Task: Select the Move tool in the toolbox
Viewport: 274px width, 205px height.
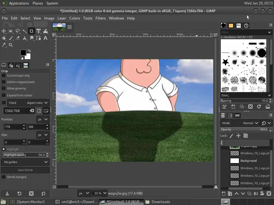Action: [x=4, y=31]
